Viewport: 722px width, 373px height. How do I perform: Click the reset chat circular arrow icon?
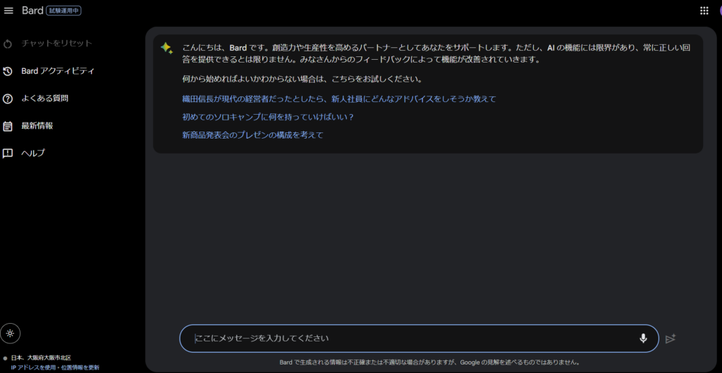[x=8, y=44]
